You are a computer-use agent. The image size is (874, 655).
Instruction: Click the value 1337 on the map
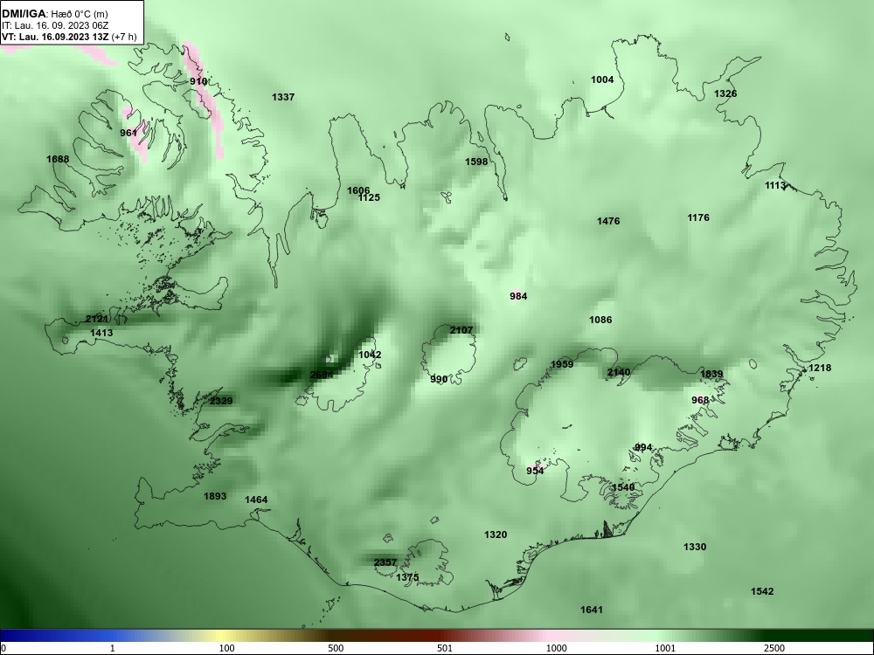coord(283,97)
